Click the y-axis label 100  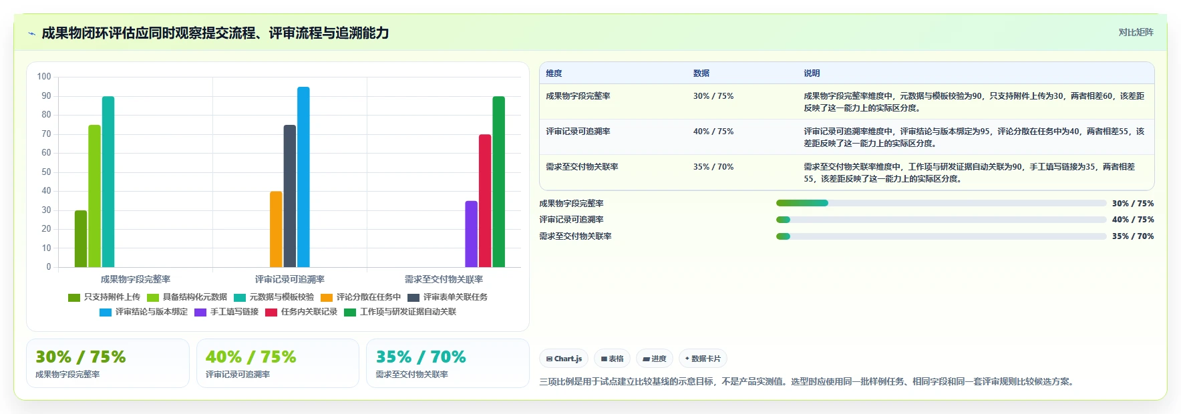tap(44, 77)
